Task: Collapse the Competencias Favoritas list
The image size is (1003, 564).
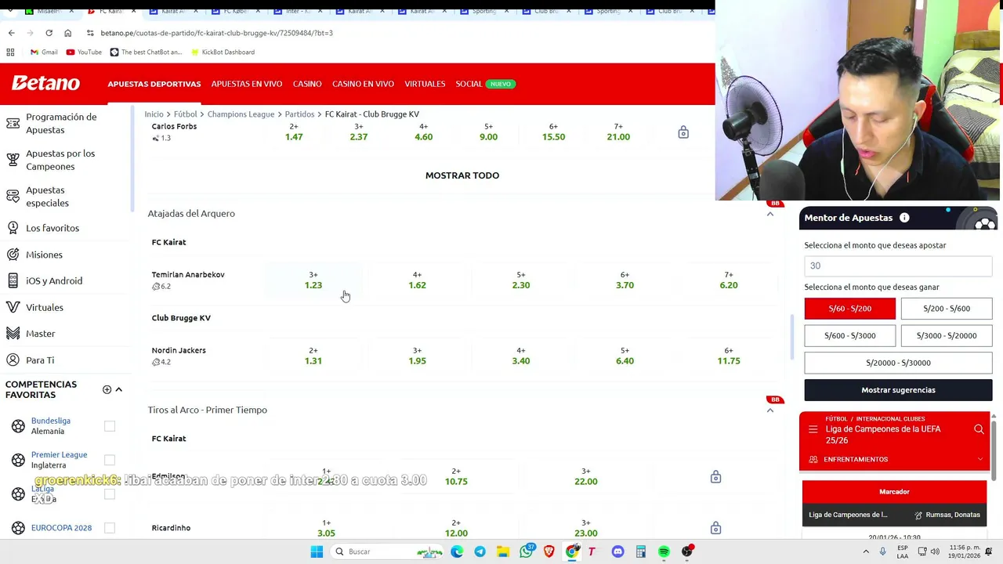Action: (119, 389)
